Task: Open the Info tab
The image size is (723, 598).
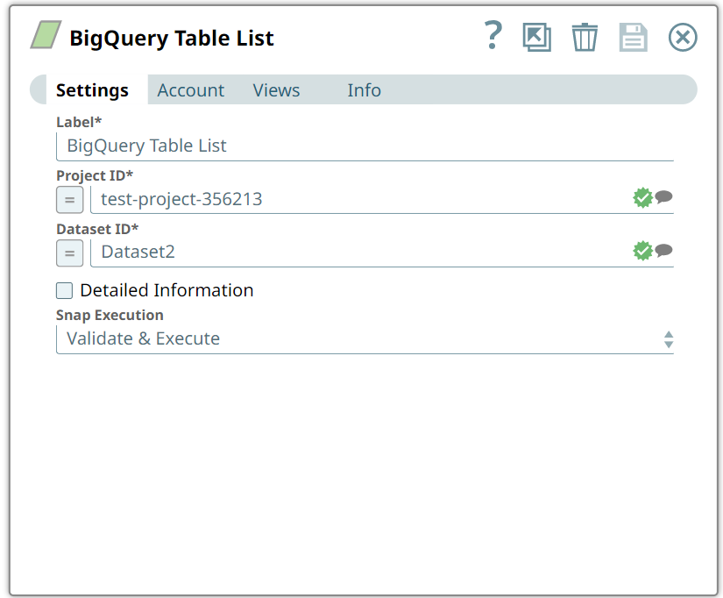Action: coord(365,90)
